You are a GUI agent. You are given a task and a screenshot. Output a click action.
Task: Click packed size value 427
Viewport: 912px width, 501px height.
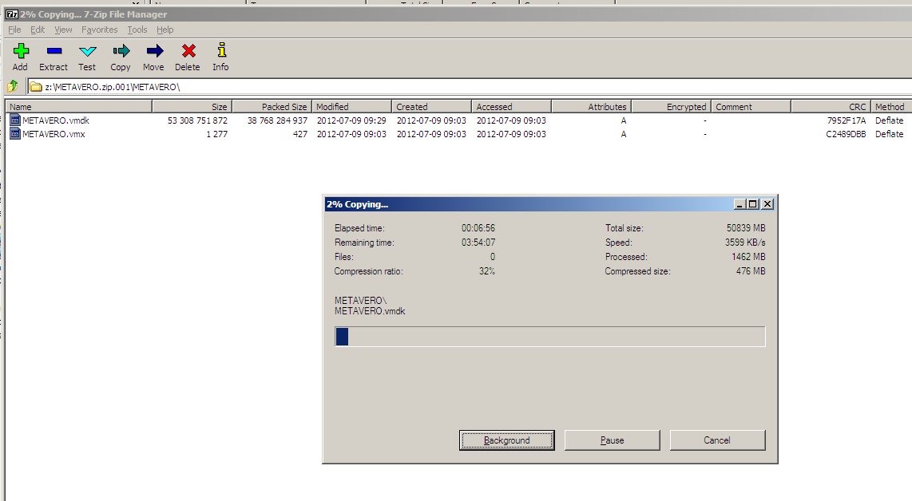(x=300, y=134)
